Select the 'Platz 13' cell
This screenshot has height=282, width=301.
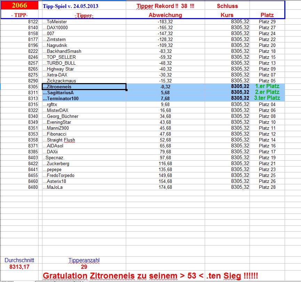click(x=267, y=63)
